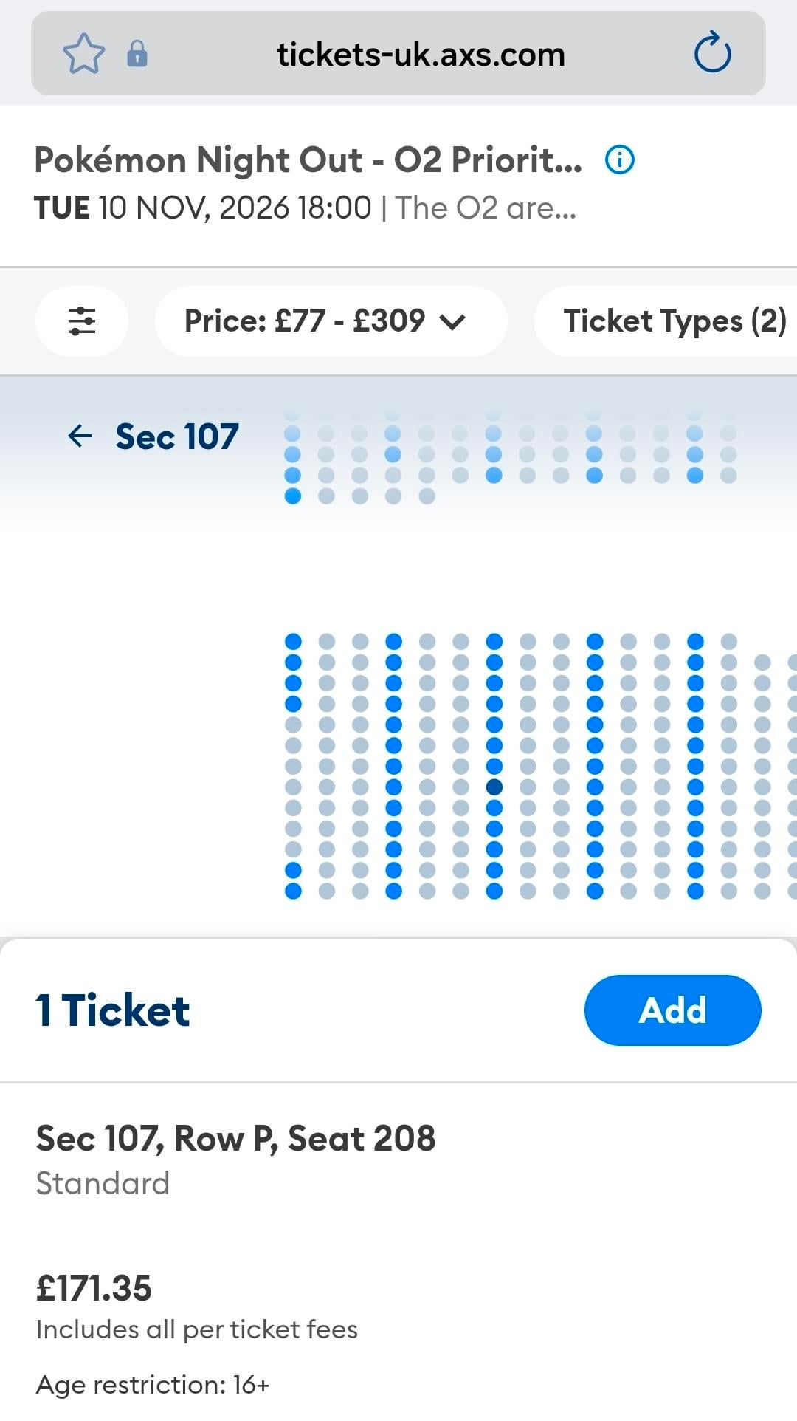
Task: Open the filters sliders icon
Action: click(x=82, y=321)
